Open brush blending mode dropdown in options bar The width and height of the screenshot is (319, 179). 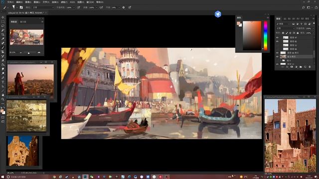43,7
